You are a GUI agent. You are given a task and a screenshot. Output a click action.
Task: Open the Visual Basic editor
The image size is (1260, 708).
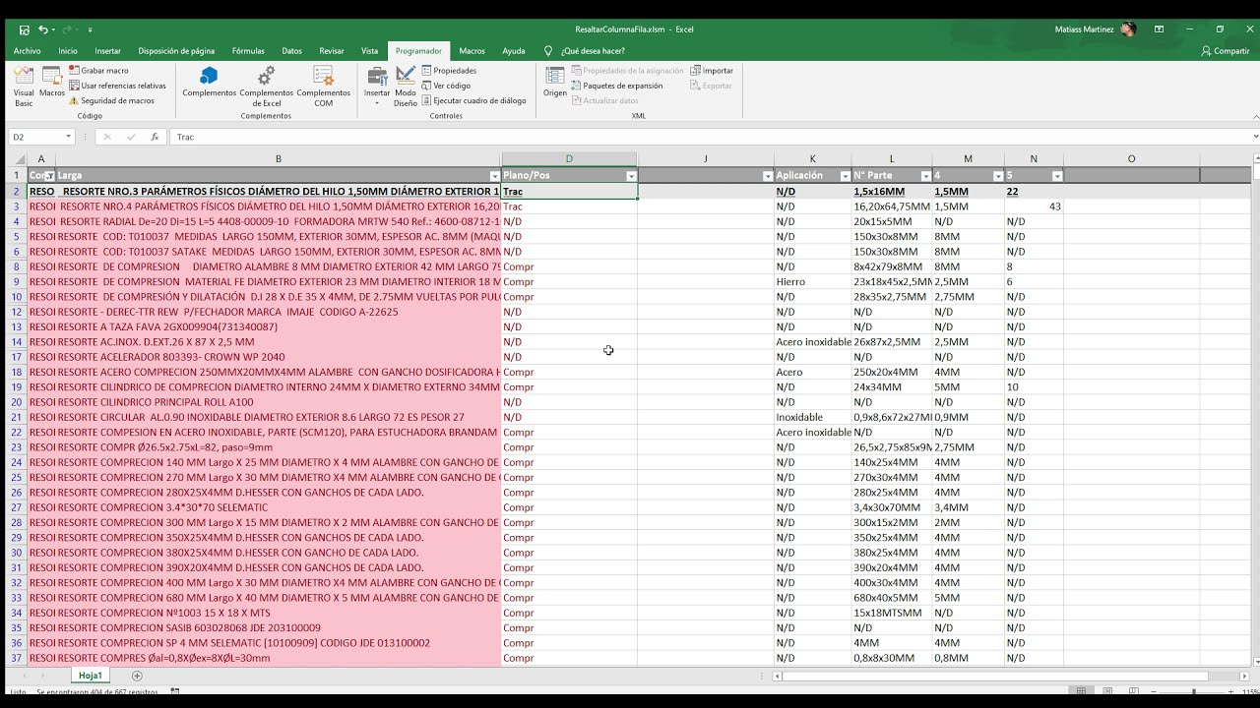coord(24,87)
